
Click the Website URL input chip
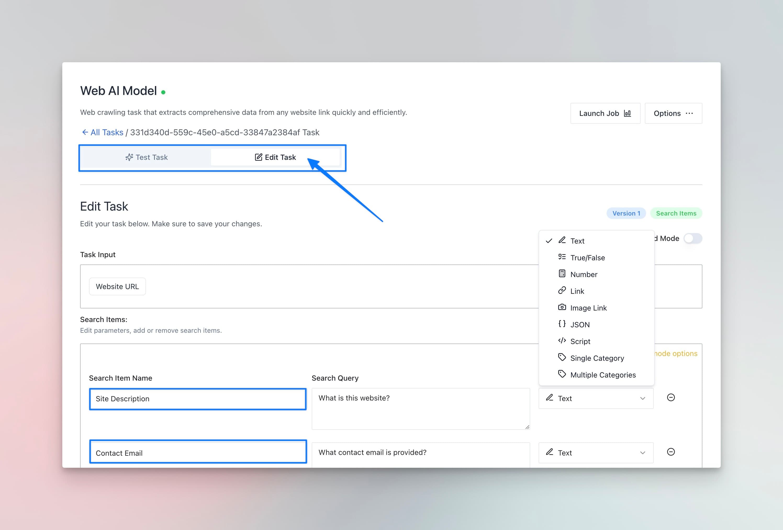coord(117,286)
